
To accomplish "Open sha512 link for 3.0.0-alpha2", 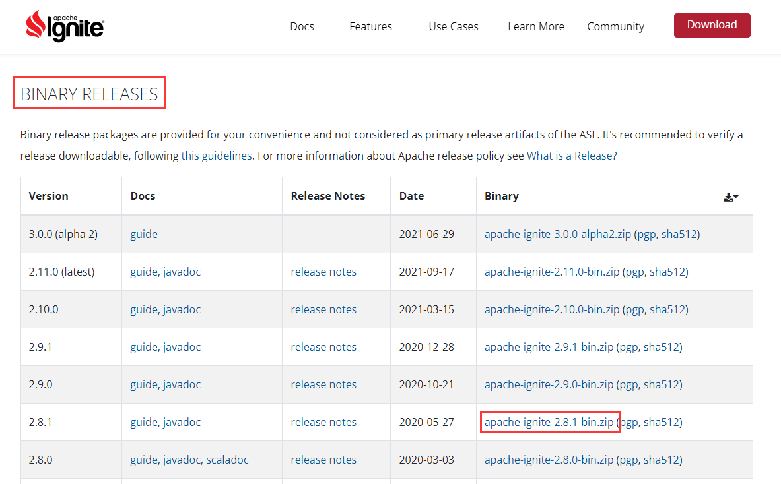I will tap(679, 234).
